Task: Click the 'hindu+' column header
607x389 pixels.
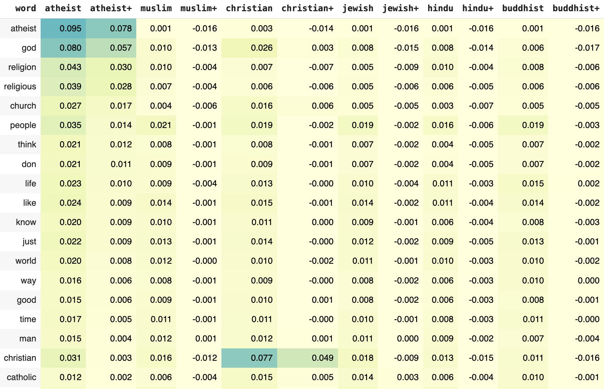Action: [x=478, y=9]
